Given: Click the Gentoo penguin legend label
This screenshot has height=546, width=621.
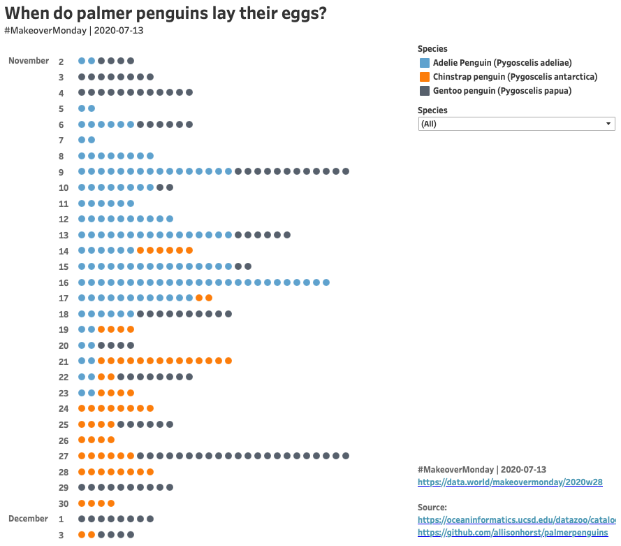Looking at the screenshot, I should pyautogui.click(x=502, y=91).
